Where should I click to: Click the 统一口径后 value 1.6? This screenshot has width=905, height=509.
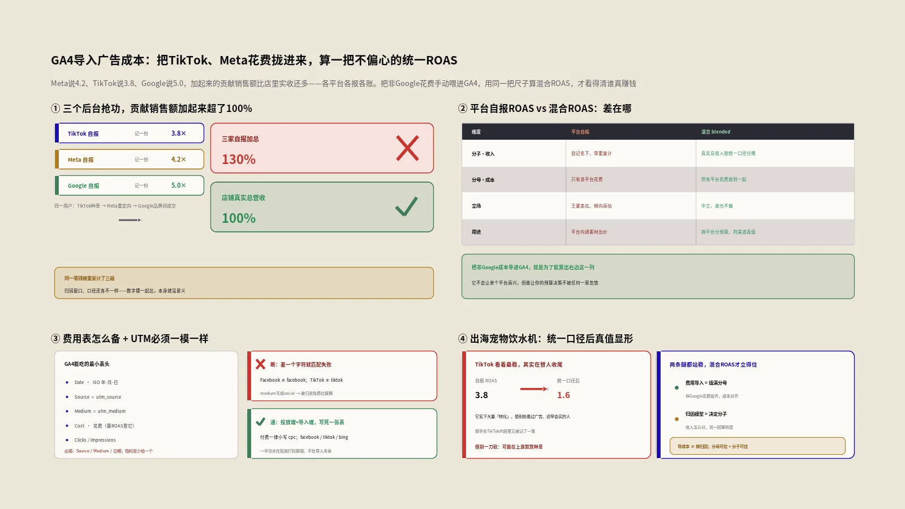[563, 395]
